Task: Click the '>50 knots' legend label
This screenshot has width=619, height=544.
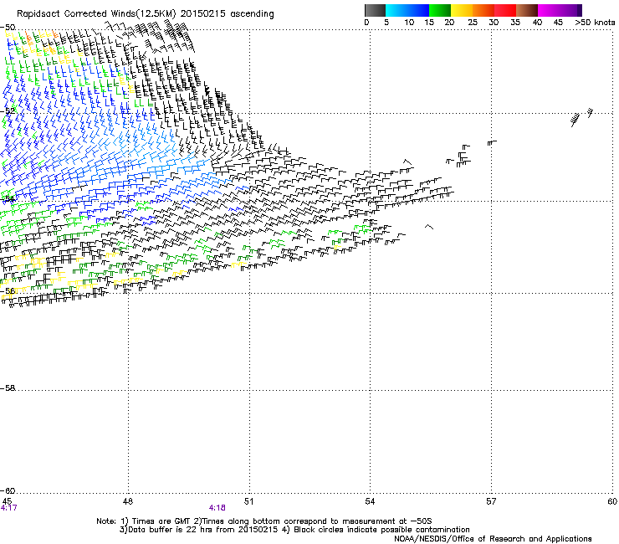Action: tap(596, 23)
